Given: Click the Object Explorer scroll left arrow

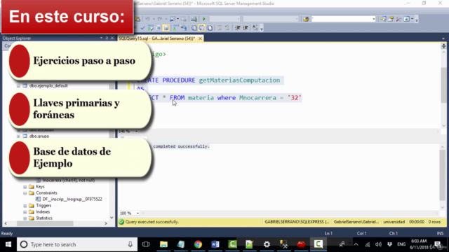Looking at the screenshot, I should coord(6,223).
